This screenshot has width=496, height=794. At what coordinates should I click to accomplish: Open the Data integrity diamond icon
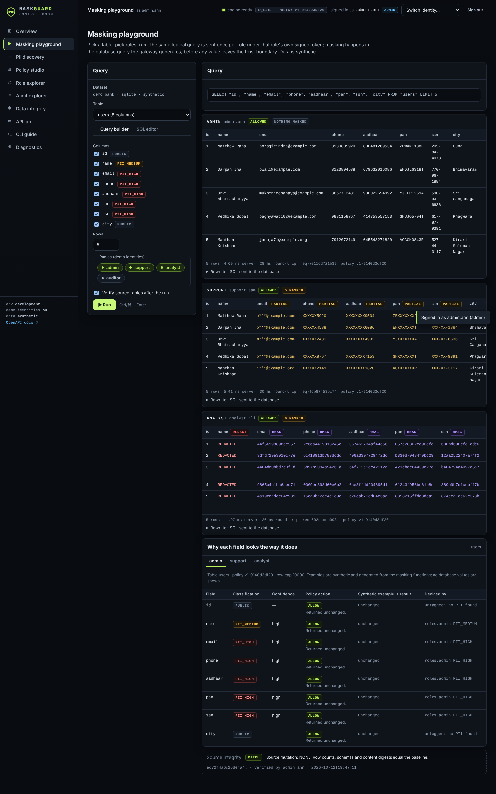tap(10, 108)
